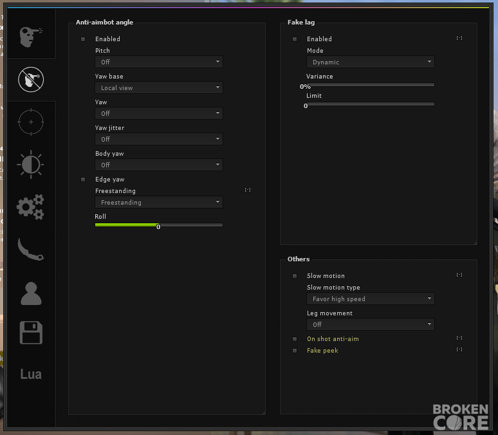Open the Freestanding dropdown
498x435 pixels.
[x=159, y=203]
